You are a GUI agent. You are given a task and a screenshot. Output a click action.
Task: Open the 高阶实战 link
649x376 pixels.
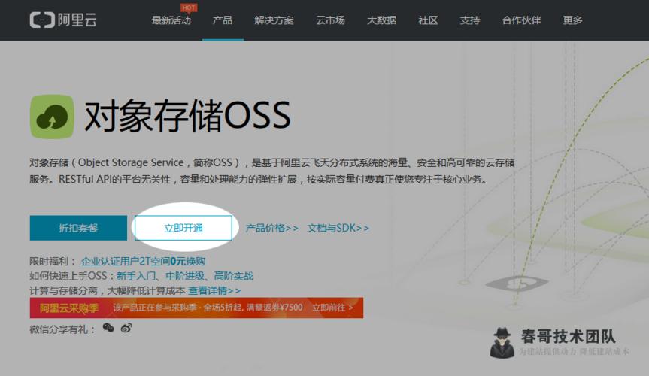(233, 276)
